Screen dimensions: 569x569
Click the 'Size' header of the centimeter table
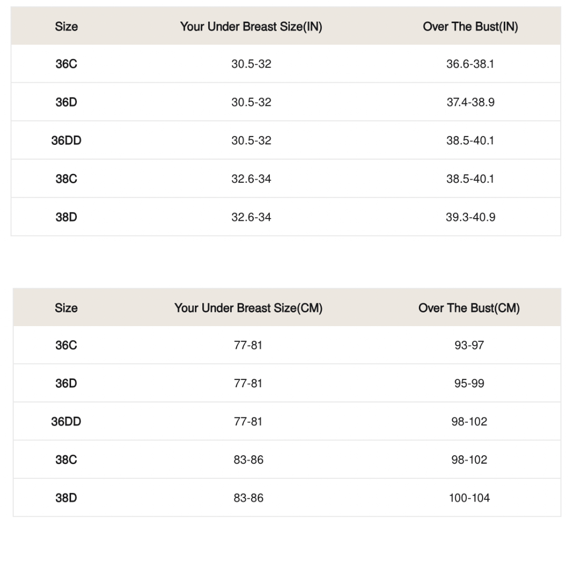tap(66, 308)
